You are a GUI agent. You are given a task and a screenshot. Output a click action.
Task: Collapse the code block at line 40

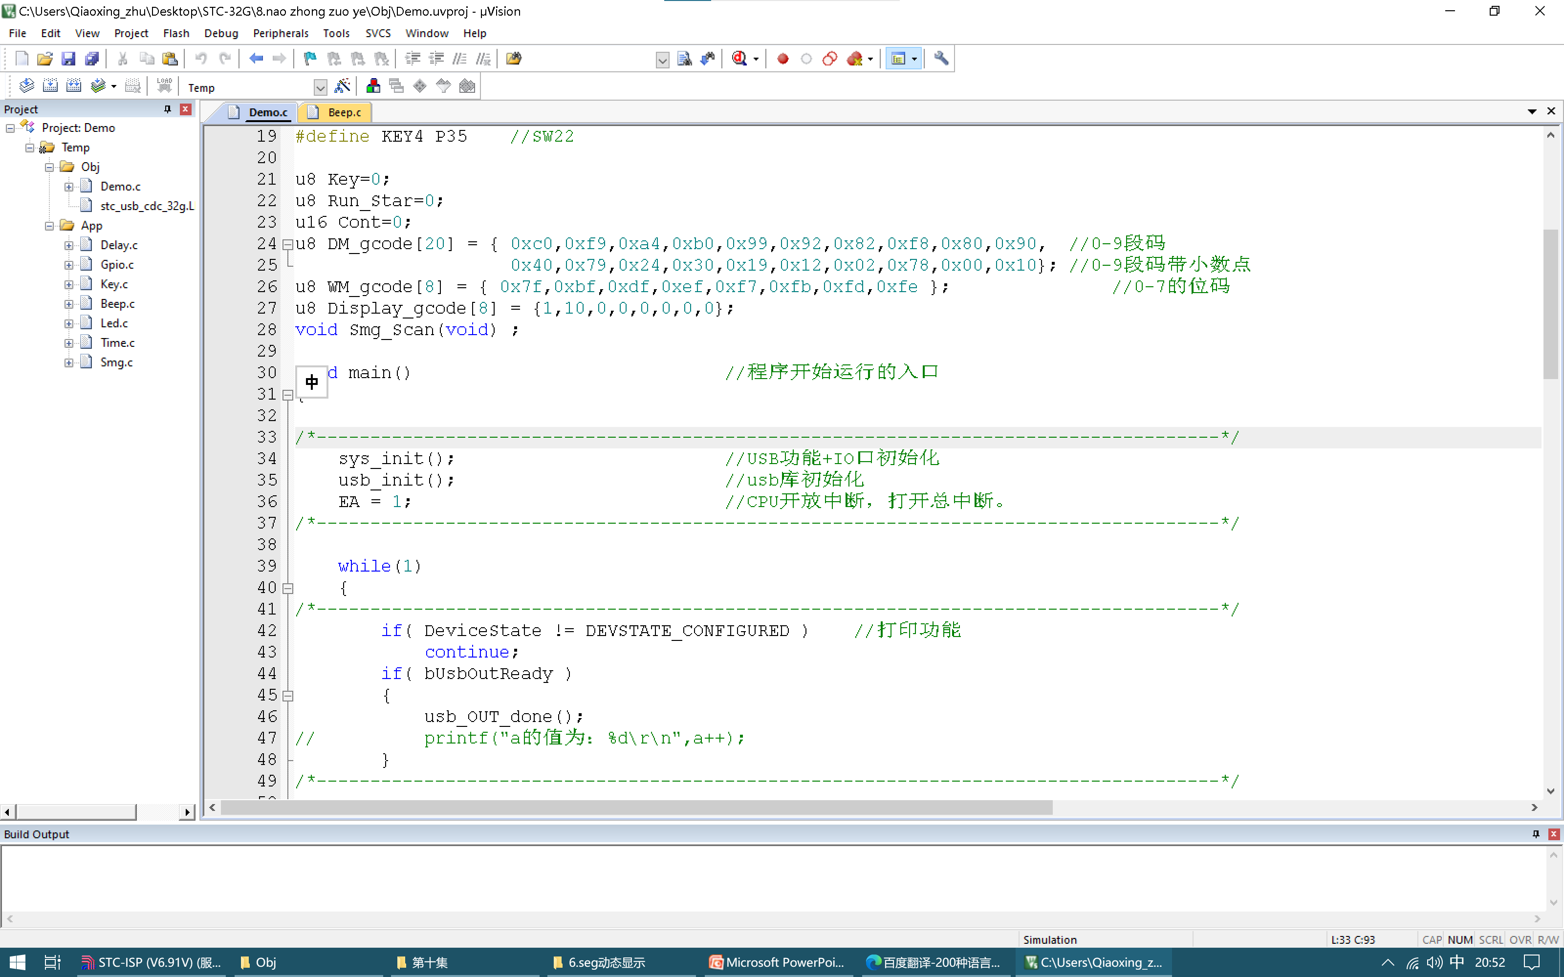pyautogui.click(x=288, y=588)
